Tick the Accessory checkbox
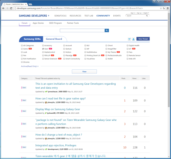This screenshot has width=171, height=159. point(43,45)
